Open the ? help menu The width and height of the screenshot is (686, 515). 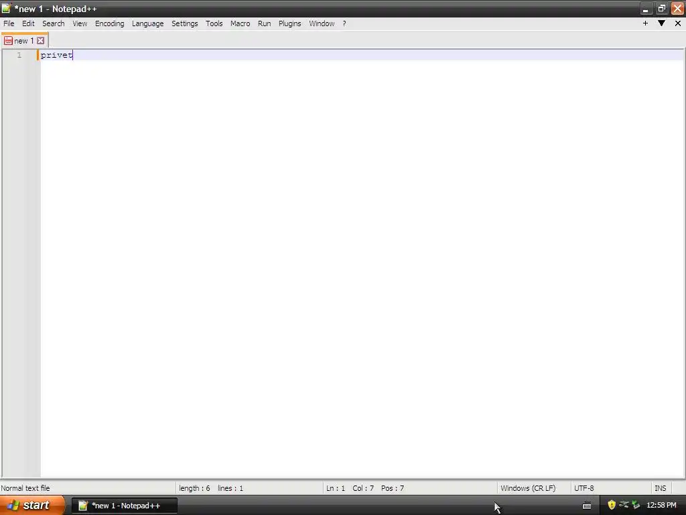(x=344, y=23)
